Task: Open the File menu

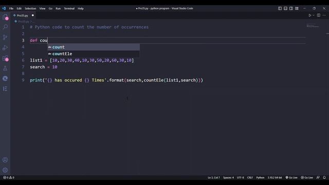Action: tap(11, 8)
